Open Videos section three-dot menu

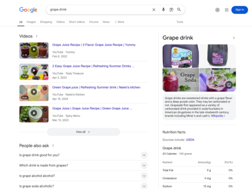pos(37,36)
